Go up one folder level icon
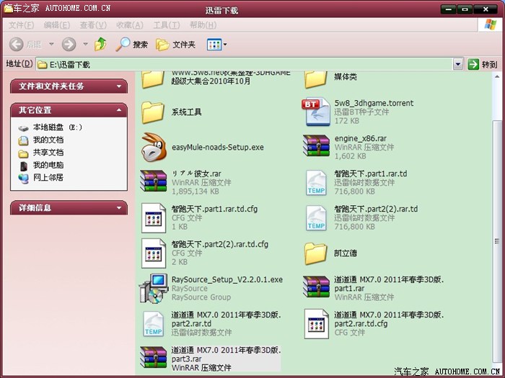The height and width of the screenshot is (378, 505). click(x=100, y=44)
